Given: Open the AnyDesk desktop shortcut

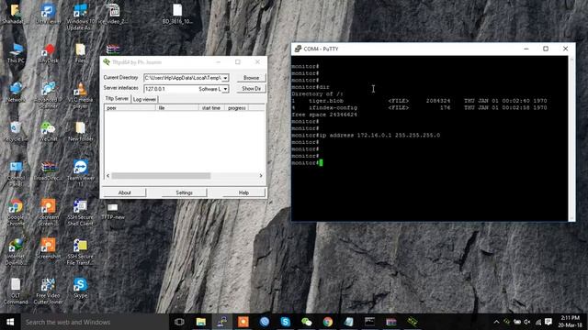Looking at the screenshot, I should tap(49, 53).
